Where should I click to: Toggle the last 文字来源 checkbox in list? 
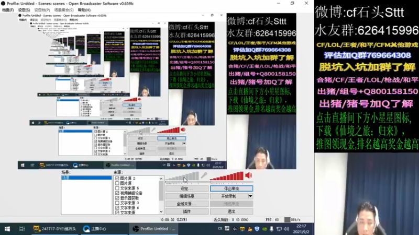pyautogui.click(x=117, y=213)
